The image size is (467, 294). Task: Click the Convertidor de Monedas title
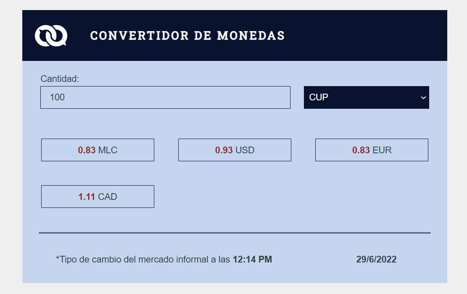[x=187, y=36]
